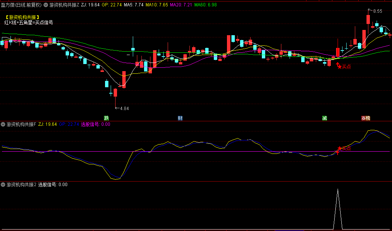
Task: Click the 8.55 high price label
Action: coord(377,11)
